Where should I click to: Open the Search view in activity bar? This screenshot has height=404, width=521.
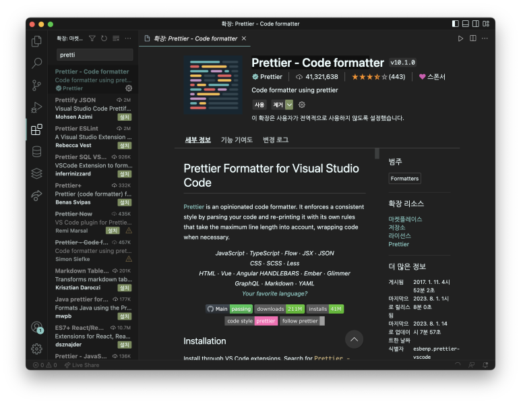(36, 63)
